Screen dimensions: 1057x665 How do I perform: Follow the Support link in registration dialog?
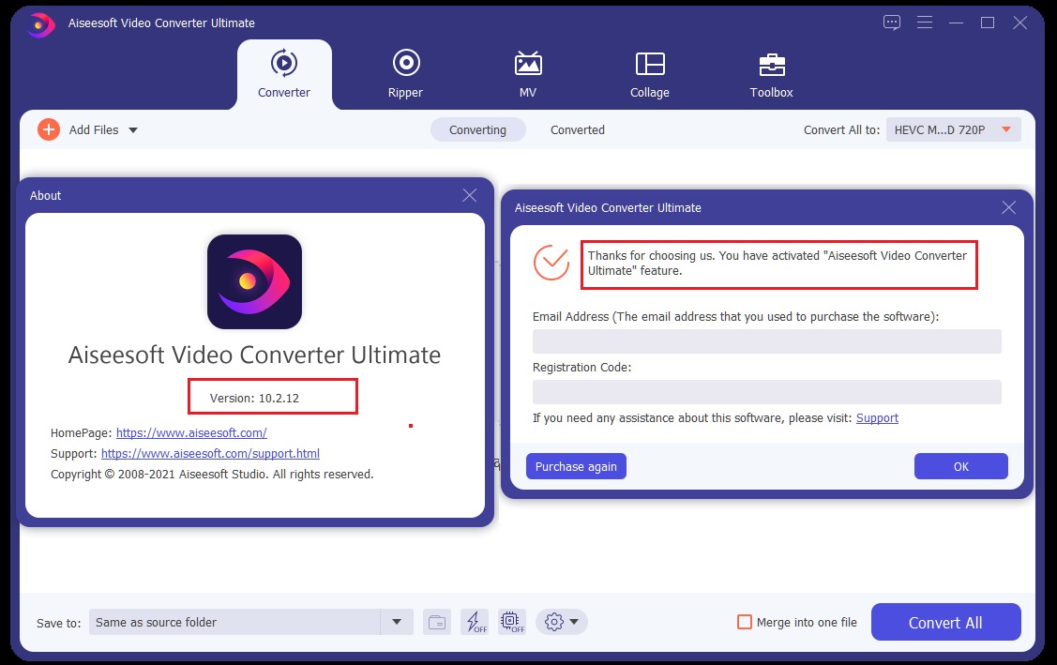[x=877, y=417]
